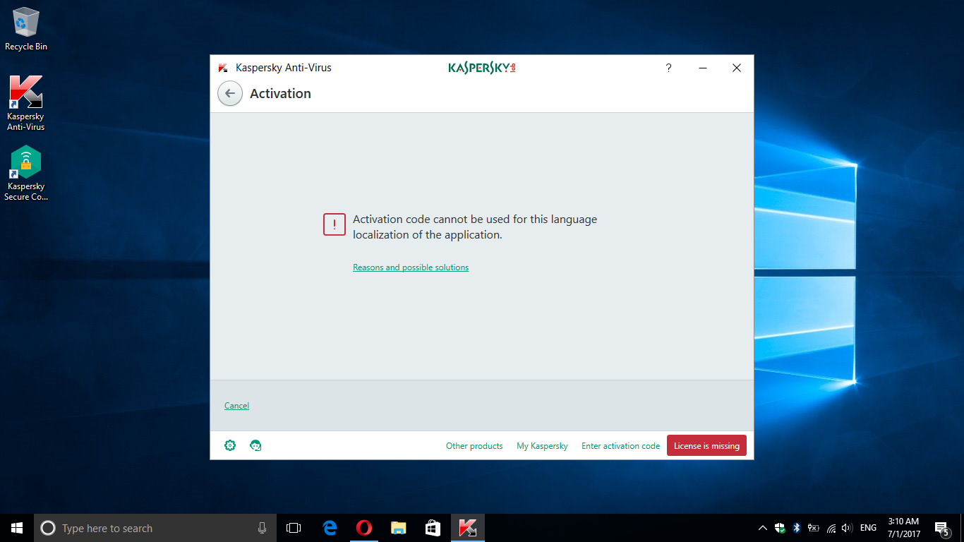Image resolution: width=964 pixels, height=542 pixels.
Task: Minimize the Kaspersky Anti-Virus window
Action: click(703, 68)
